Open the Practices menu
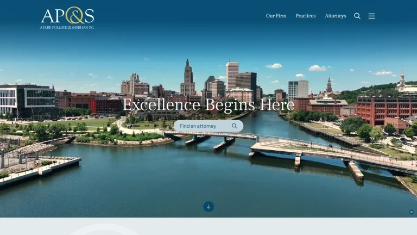The image size is (417, 235). (306, 16)
